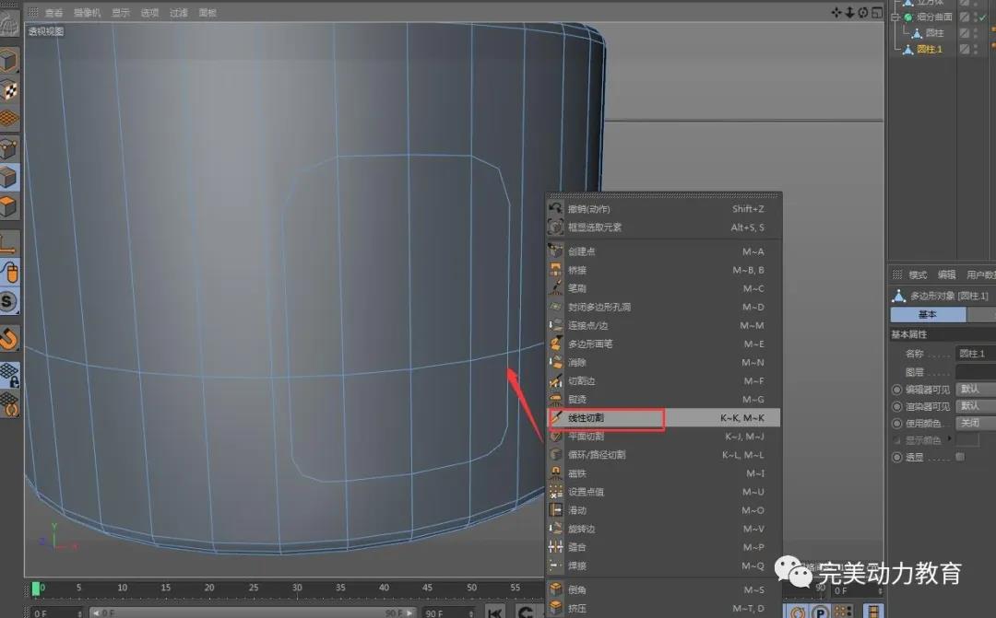Viewport: 996px width, 618px height.
Task: Collapse the 细分曲面 tree node
Action: [x=894, y=17]
